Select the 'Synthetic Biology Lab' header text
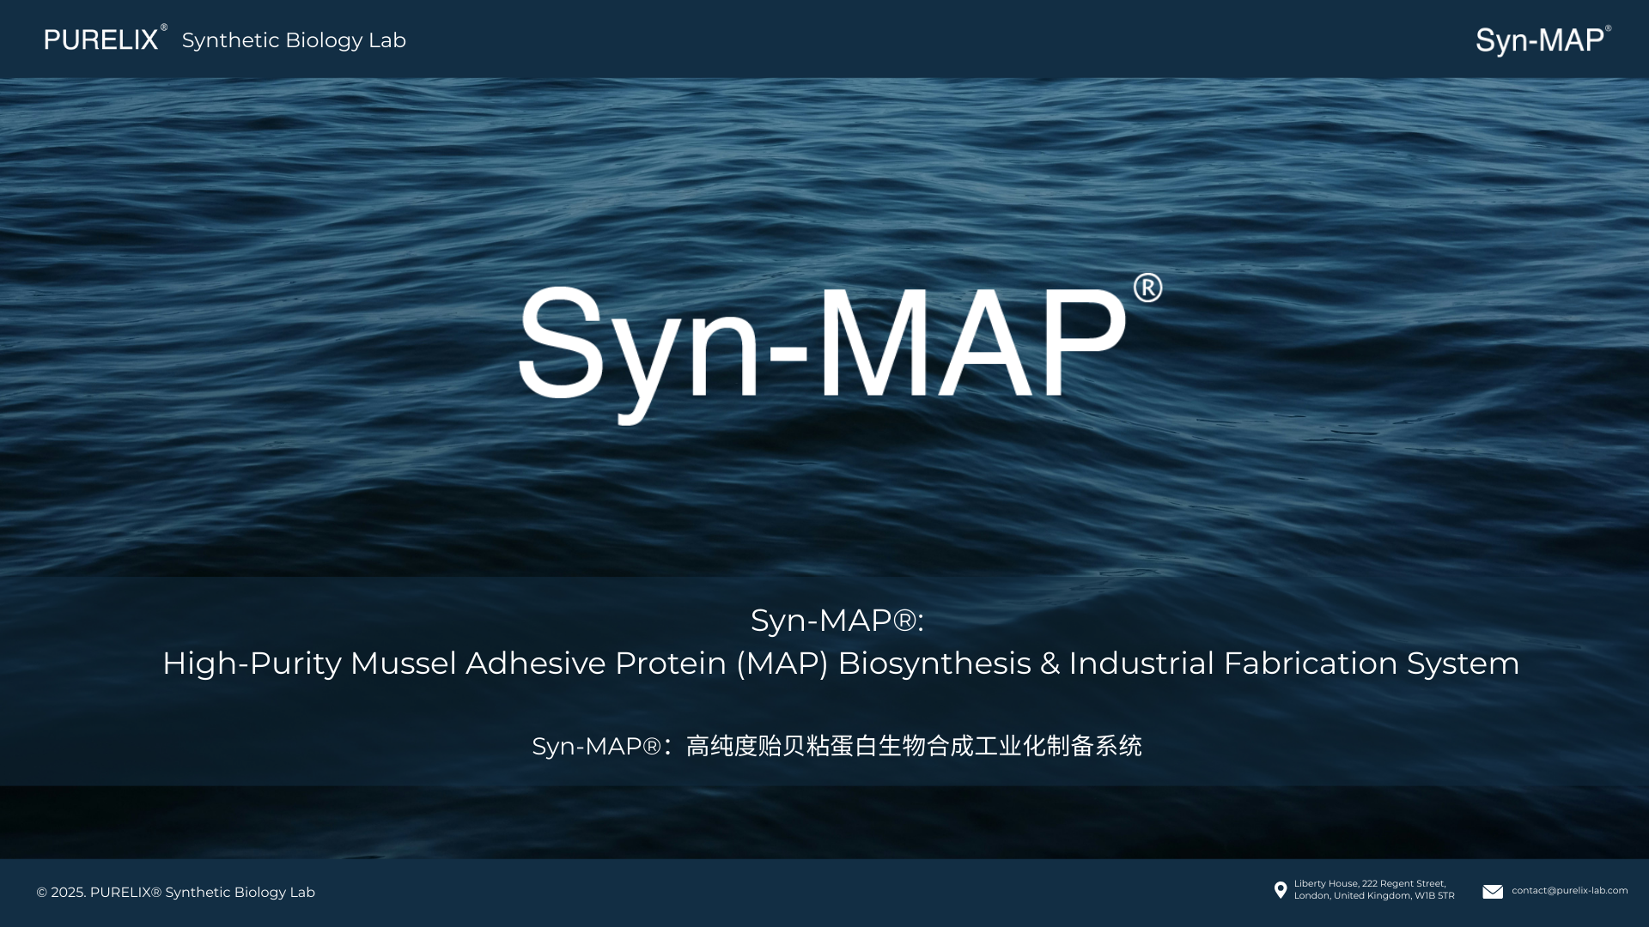The height and width of the screenshot is (927, 1649). tap(294, 40)
